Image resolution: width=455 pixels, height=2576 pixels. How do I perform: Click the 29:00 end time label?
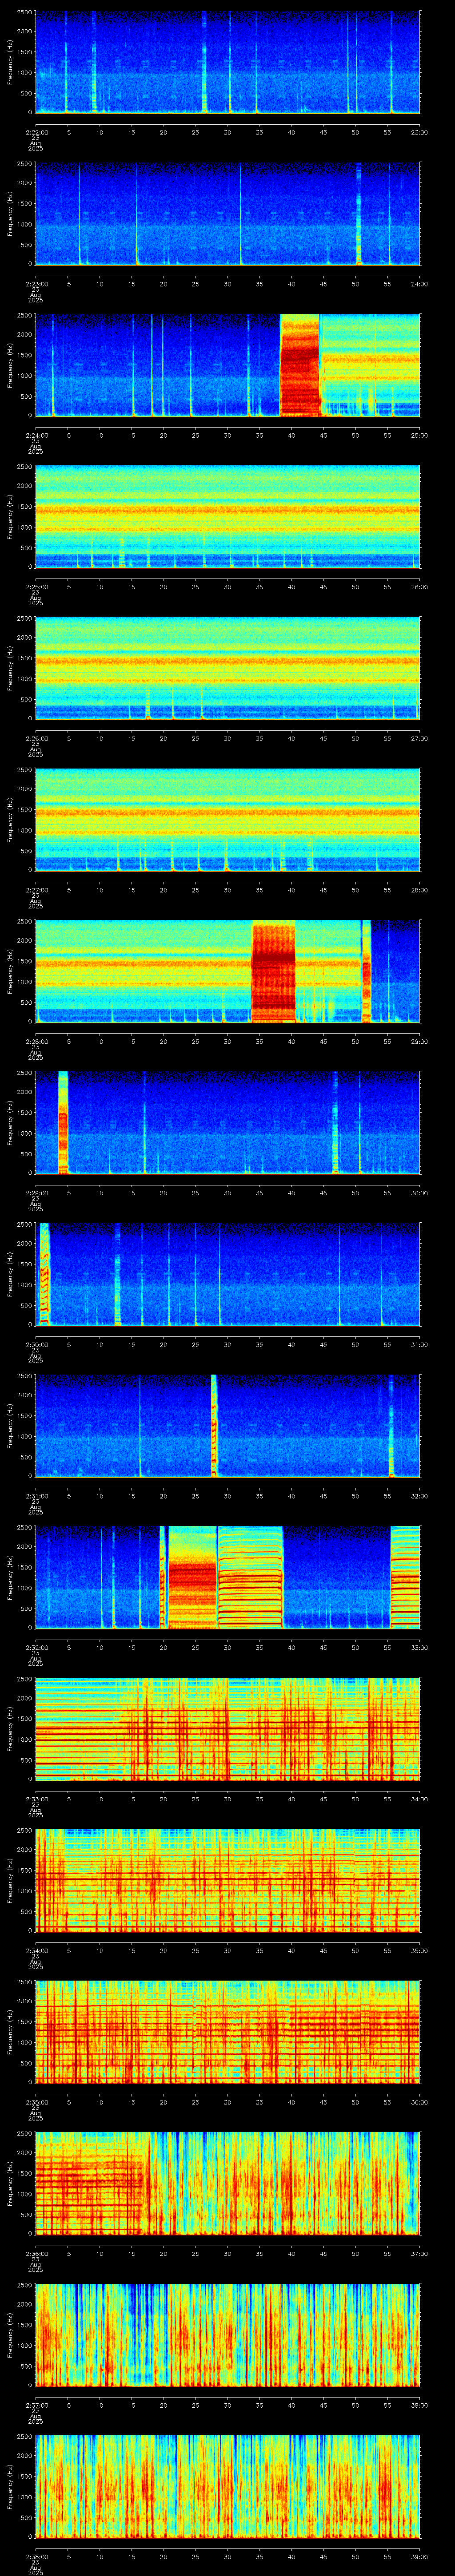[x=420, y=1041]
